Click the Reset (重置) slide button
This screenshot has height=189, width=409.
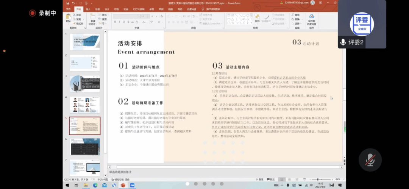(x=104, y=19)
